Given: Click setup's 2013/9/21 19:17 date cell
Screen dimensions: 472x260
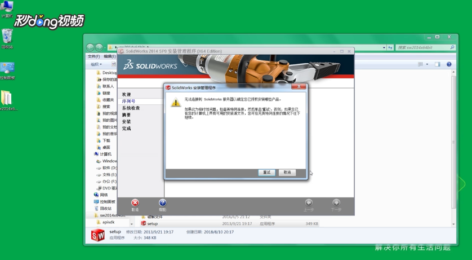Looking at the screenshot, I should (237, 224).
